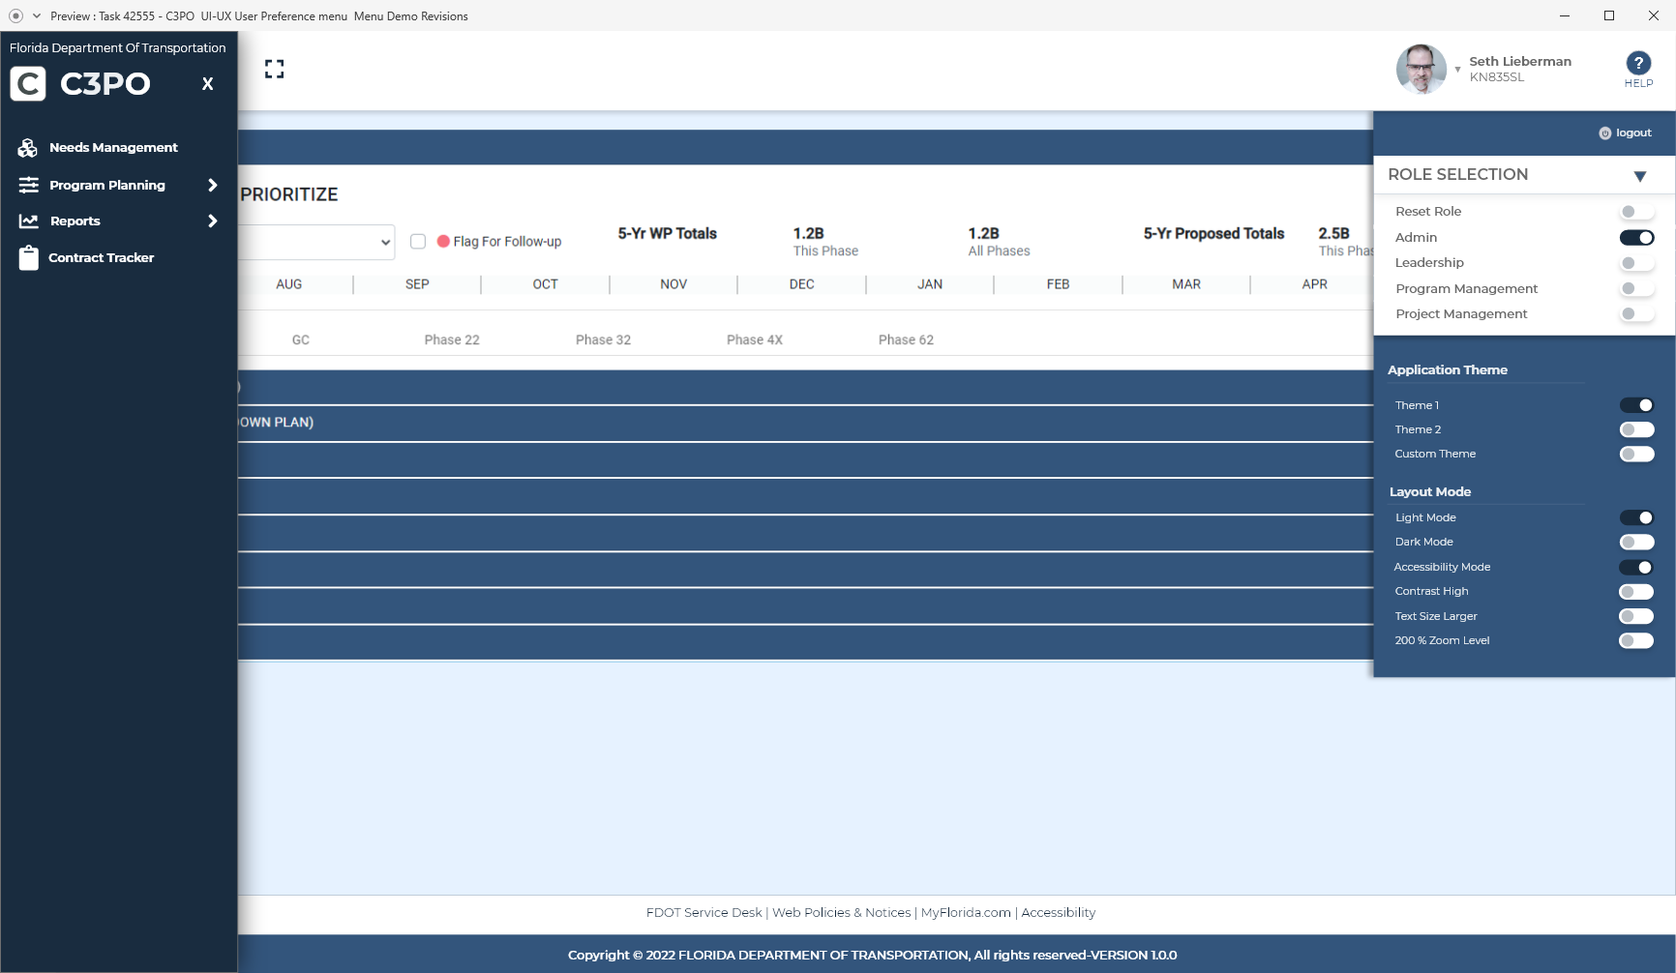The image size is (1676, 973).
Task: Click the Program Planning sliders icon
Action: (29, 185)
